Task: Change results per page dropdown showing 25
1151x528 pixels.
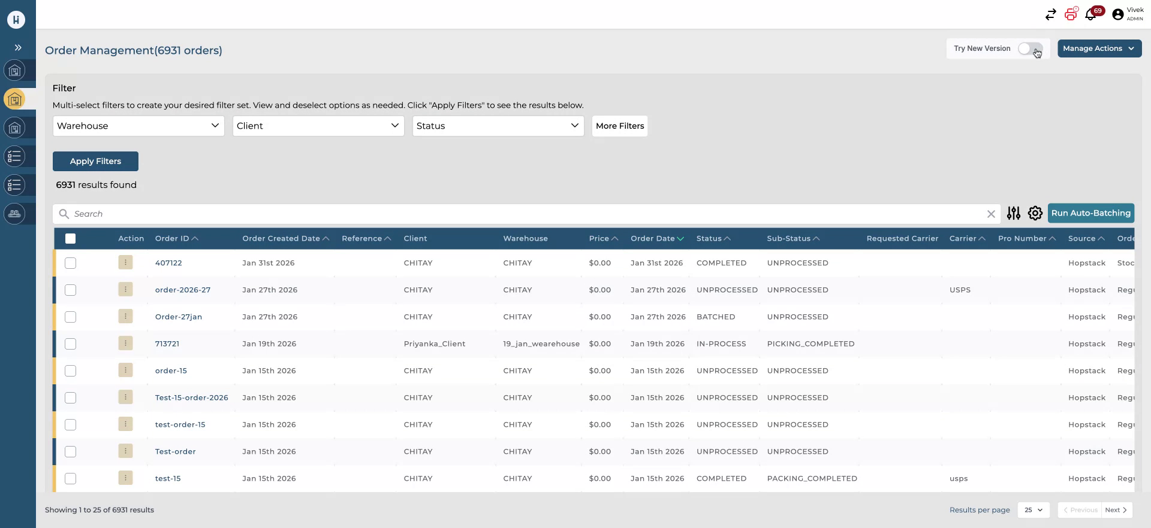Action: (1033, 510)
